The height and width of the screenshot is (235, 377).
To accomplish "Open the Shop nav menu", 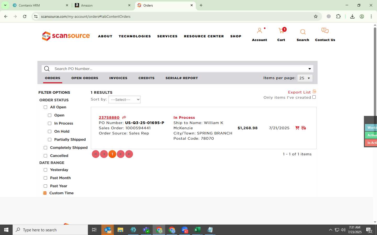I will 236,36.
